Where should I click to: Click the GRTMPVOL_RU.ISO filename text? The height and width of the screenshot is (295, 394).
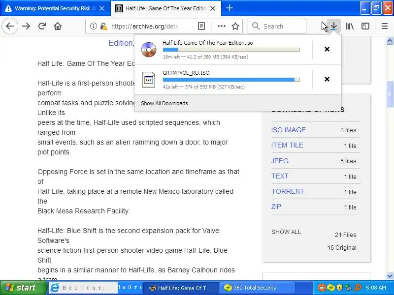tap(186, 73)
